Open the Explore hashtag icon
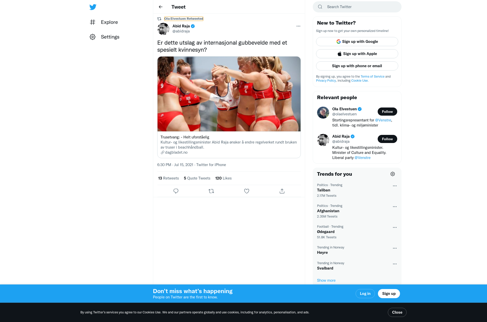487x322 pixels. click(93, 22)
